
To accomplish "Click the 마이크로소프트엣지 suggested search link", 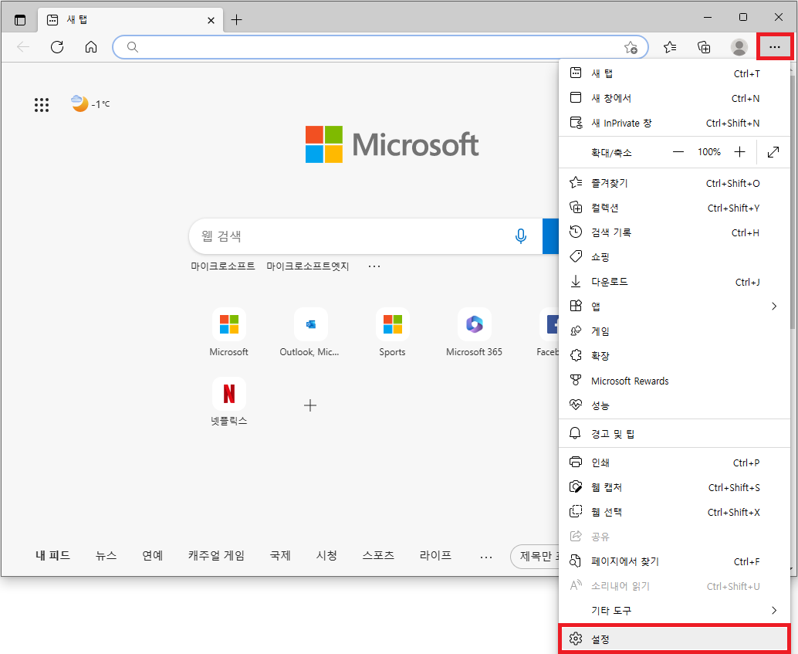I will point(308,266).
